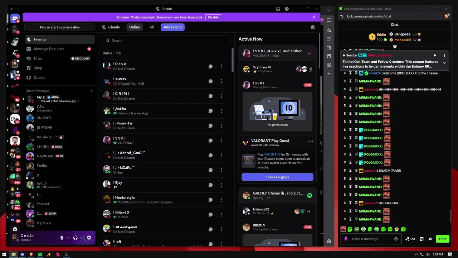Expand the Kick pinned message chevron
458x258 pixels.
click(x=444, y=63)
